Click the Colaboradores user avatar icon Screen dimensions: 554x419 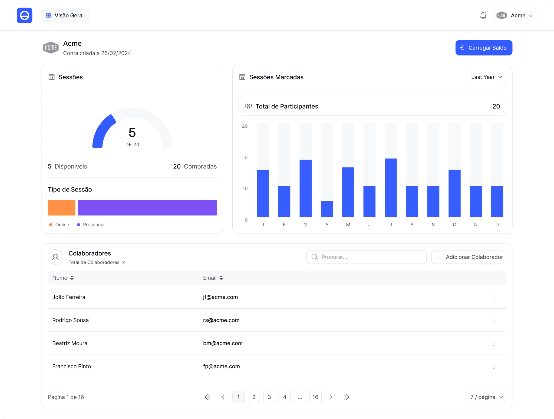point(55,257)
